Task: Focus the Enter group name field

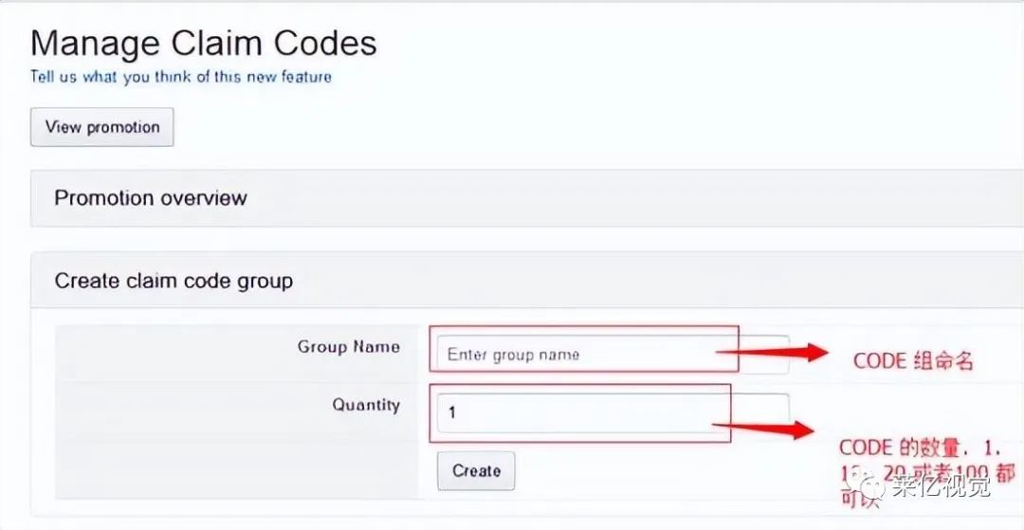Action: tap(613, 356)
